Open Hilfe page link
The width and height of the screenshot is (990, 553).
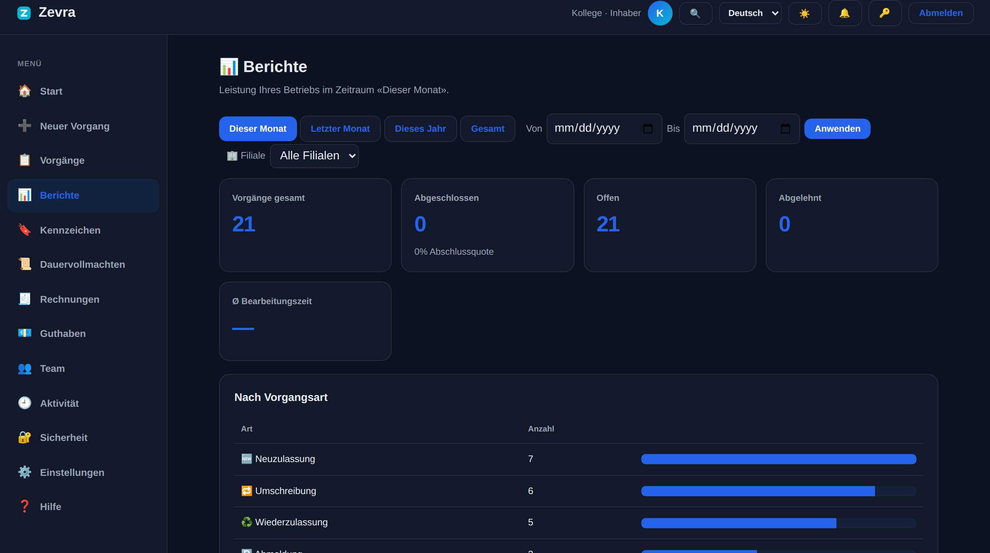[83, 507]
